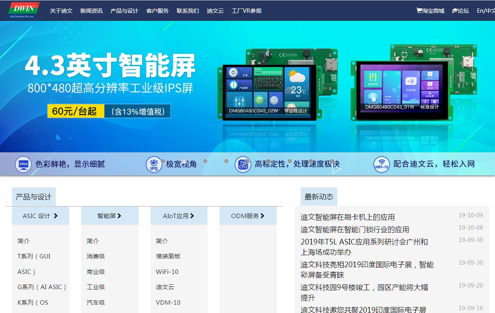Select the fourth banner carousel dot
The width and height of the screenshot is (495, 313).
coord(226,161)
